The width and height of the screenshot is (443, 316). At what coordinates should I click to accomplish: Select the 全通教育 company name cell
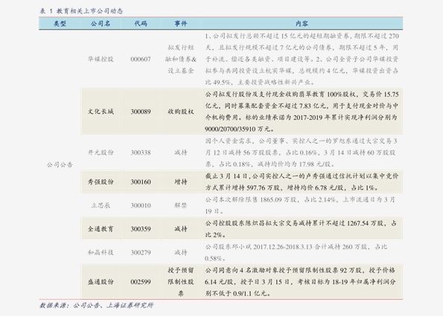click(x=101, y=228)
